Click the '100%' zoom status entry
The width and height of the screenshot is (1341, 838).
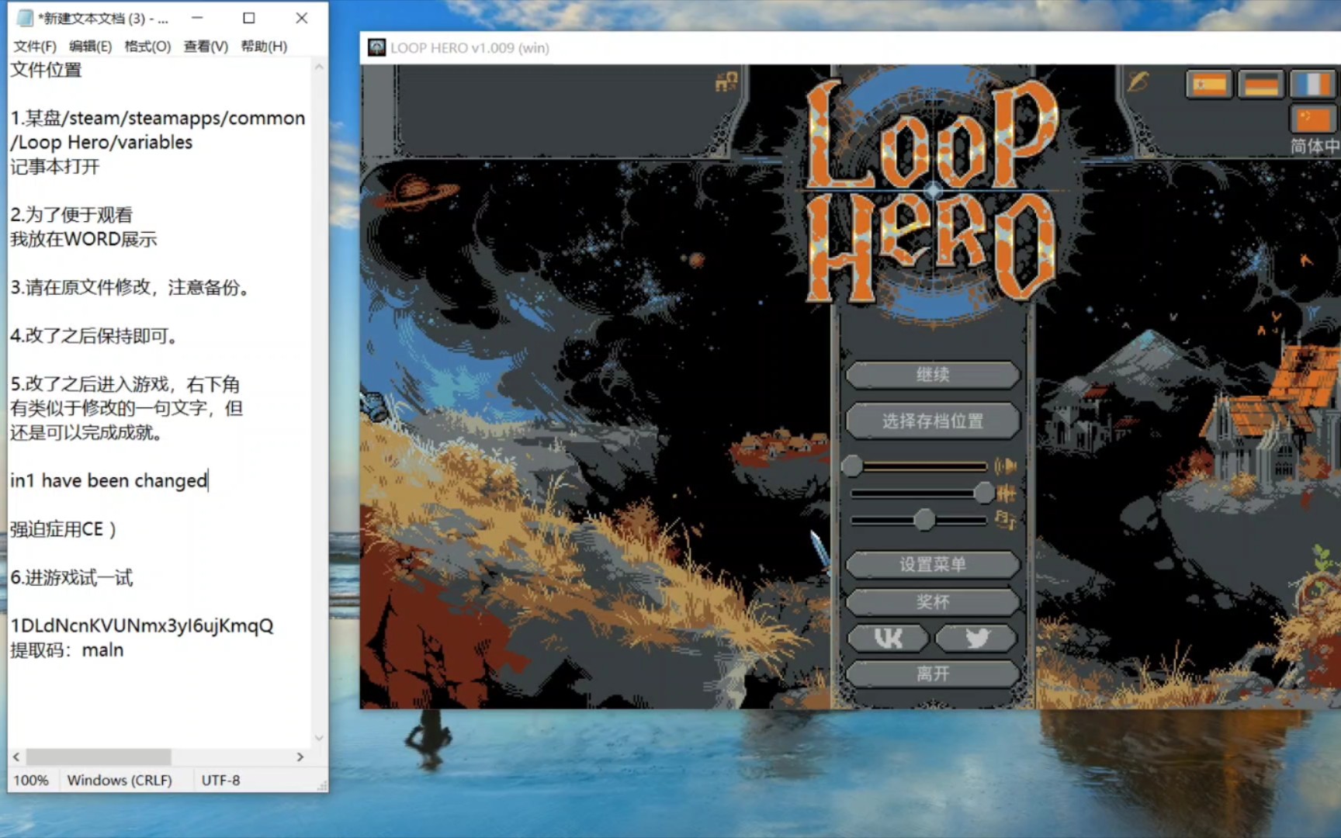pos(31,780)
